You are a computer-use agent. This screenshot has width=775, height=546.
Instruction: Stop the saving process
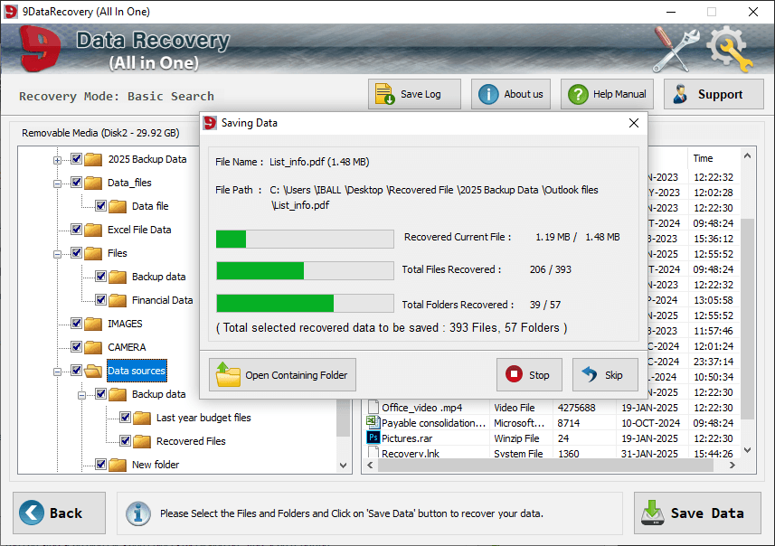[x=529, y=375]
